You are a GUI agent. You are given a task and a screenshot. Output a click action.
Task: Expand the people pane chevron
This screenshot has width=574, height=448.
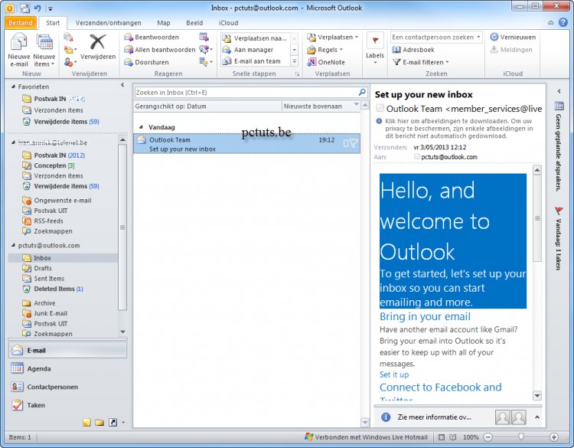(536, 417)
